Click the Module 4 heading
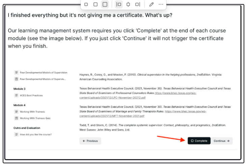The image size is (247, 168). point(19,105)
